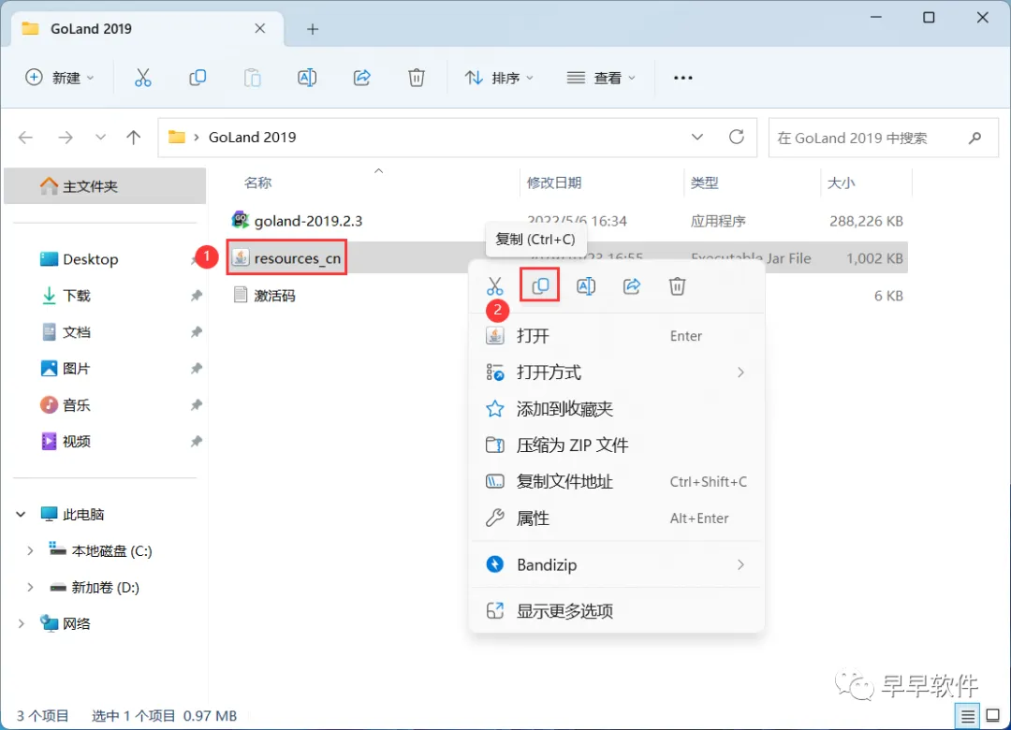Sort by the 名称 column header
Image resolution: width=1011 pixels, height=730 pixels.
pyautogui.click(x=258, y=183)
